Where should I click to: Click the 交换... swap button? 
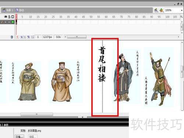click(20, 137)
